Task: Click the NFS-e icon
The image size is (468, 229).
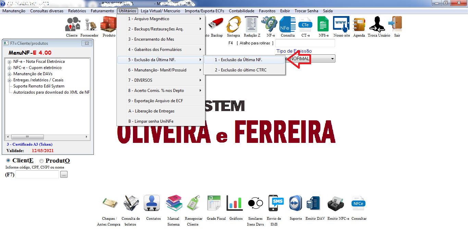Action: (323, 25)
